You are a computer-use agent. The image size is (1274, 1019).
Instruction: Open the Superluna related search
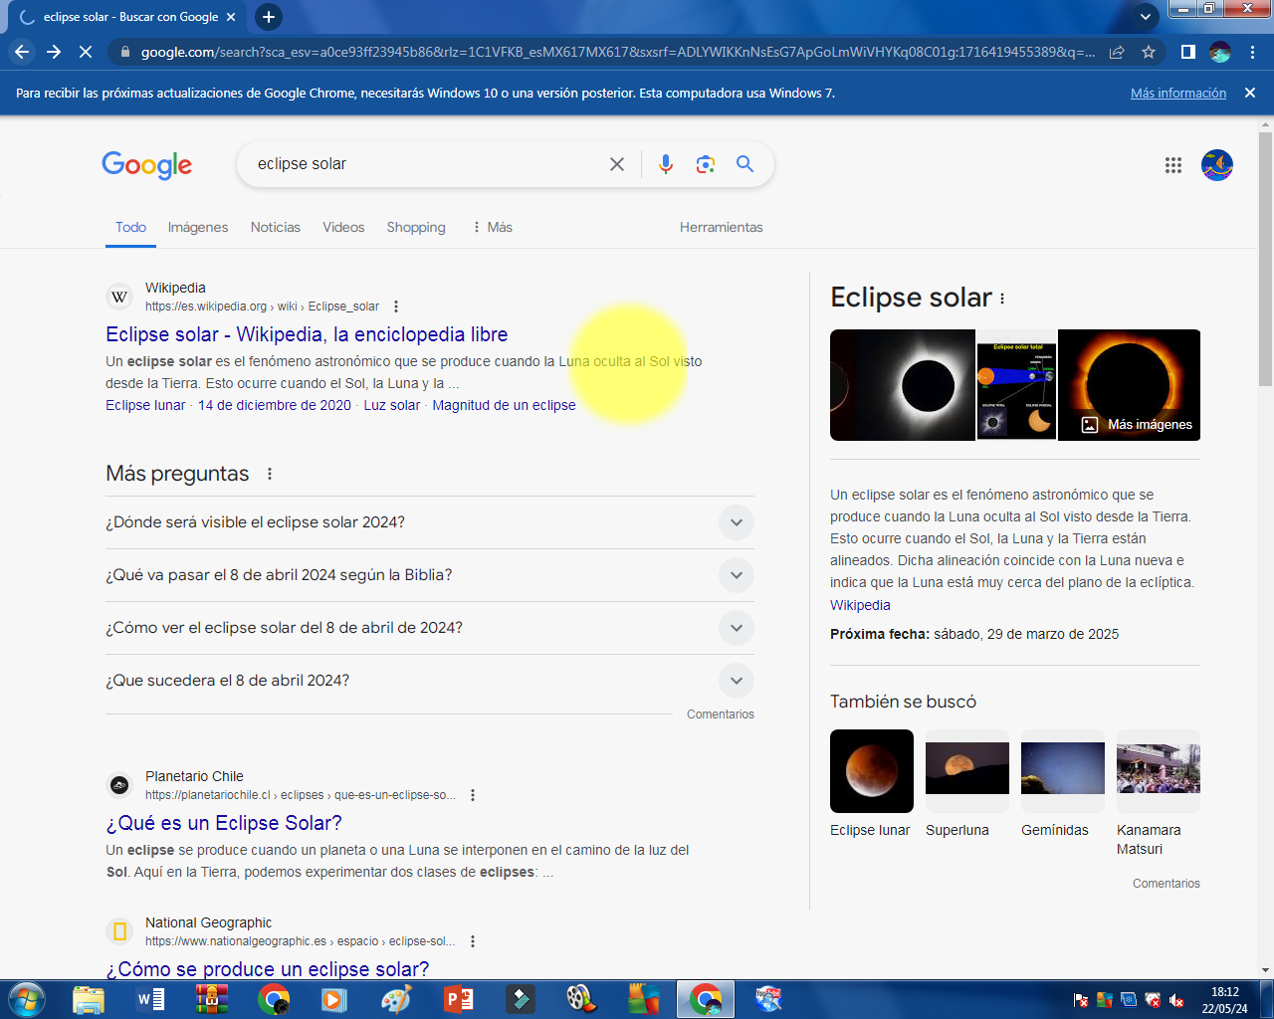966,784
